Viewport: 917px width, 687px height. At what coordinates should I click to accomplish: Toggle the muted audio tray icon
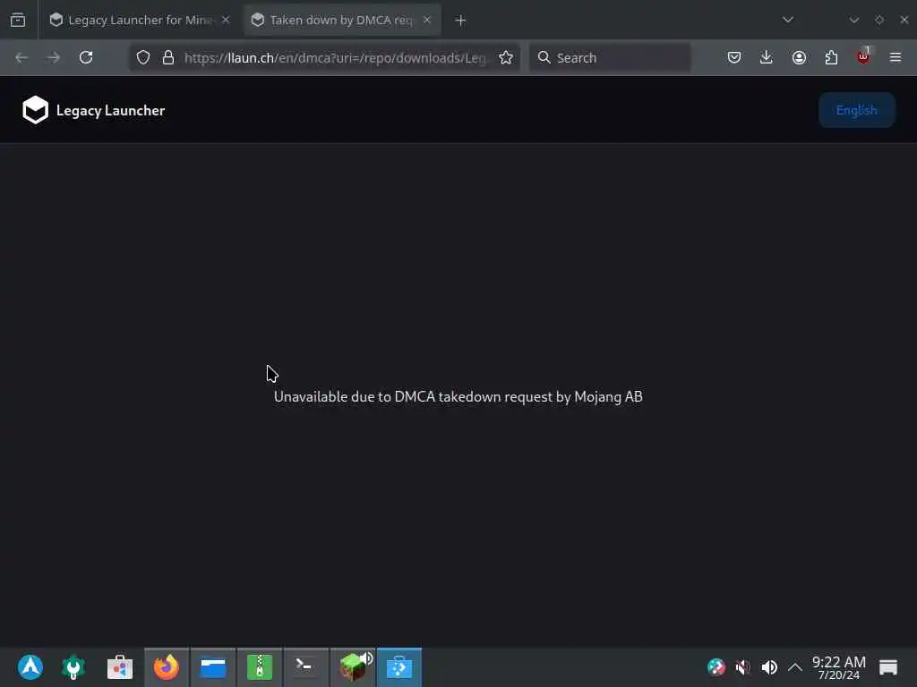click(x=742, y=666)
